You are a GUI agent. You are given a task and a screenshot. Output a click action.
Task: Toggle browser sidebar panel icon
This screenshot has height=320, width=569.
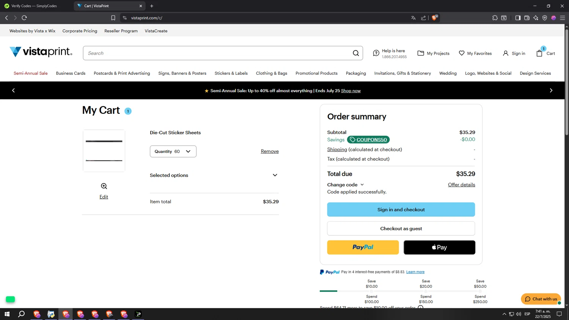[518, 18]
